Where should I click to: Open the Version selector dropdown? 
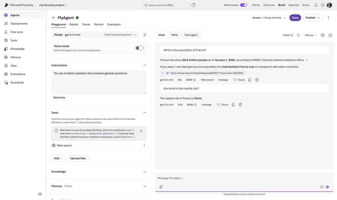[269, 18]
